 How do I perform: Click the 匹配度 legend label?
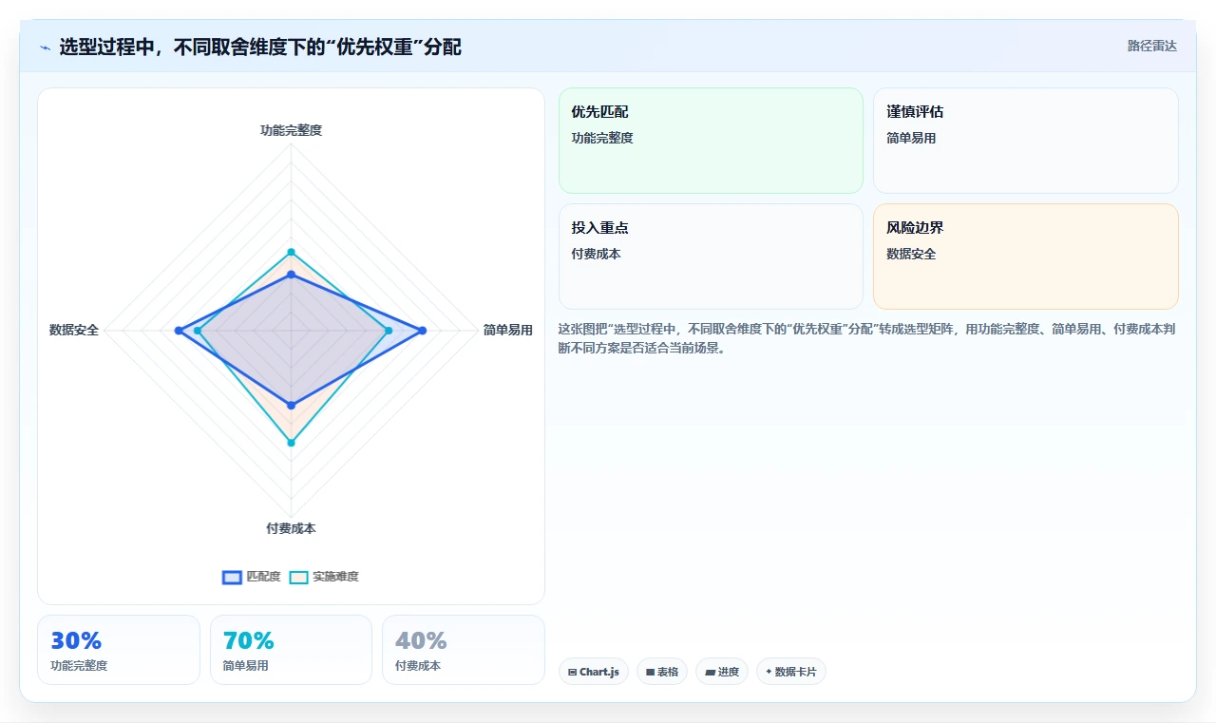[263, 577]
